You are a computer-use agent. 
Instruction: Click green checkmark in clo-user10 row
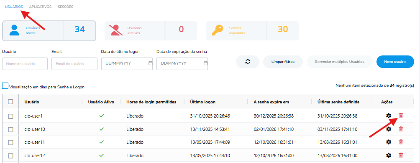coord(101,129)
